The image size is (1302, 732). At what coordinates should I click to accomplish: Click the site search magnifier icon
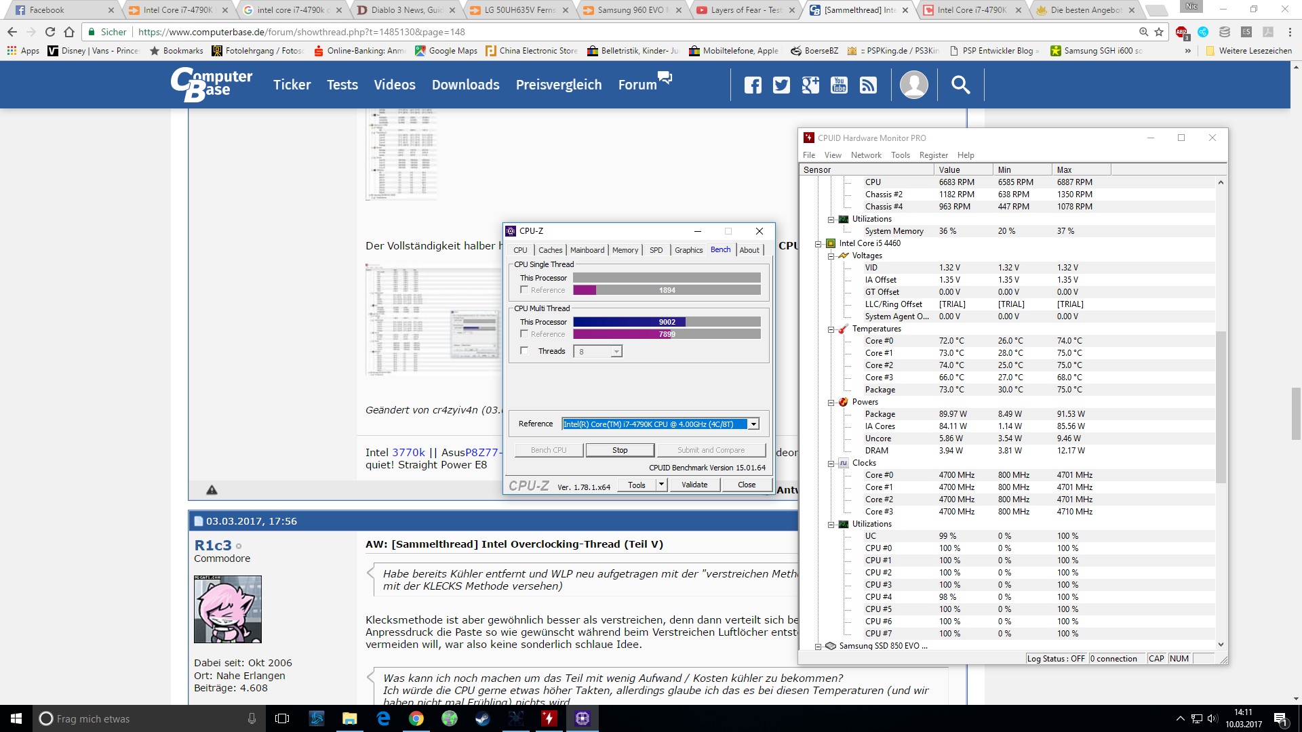click(960, 85)
